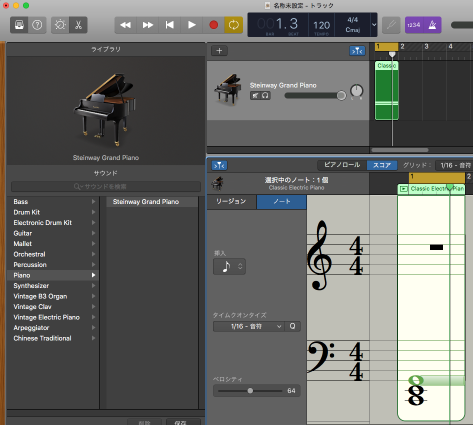Image resolution: width=473 pixels, height=425 pixels.
Task: Toggle the metronome button
Action: tap(432, 24)
